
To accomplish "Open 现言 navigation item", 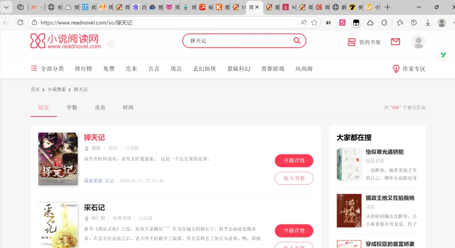I will (176, 69).
